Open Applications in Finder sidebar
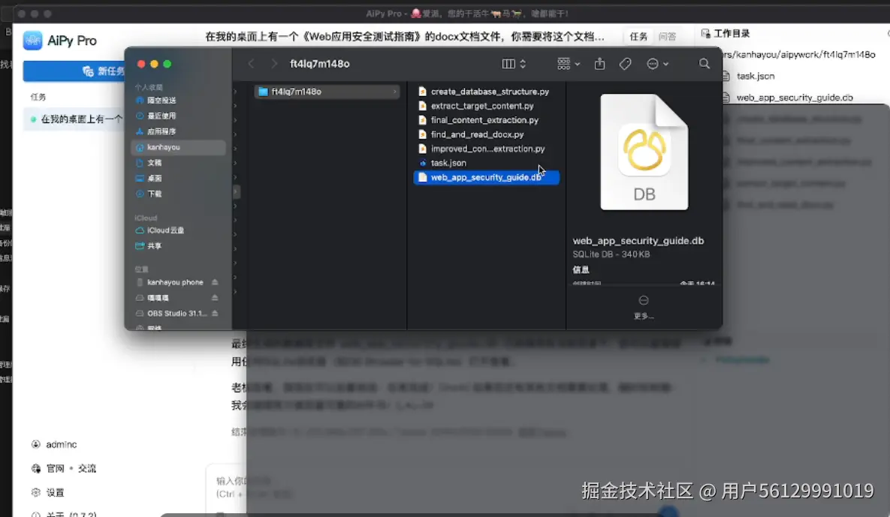This screenshot has width=890, height=517. [x=177, y=131]
